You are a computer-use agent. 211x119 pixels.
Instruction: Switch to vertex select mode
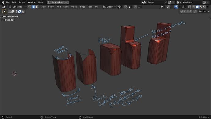coord(30,7)
